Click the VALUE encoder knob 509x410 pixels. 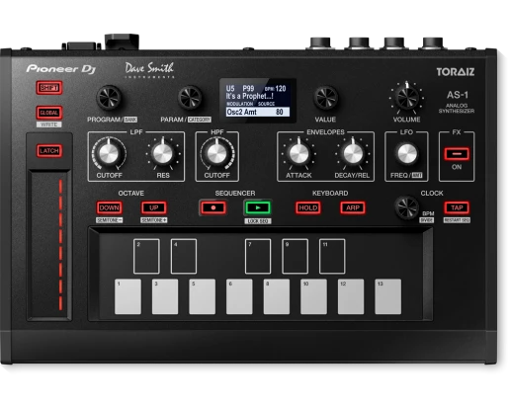coord(326,98)
